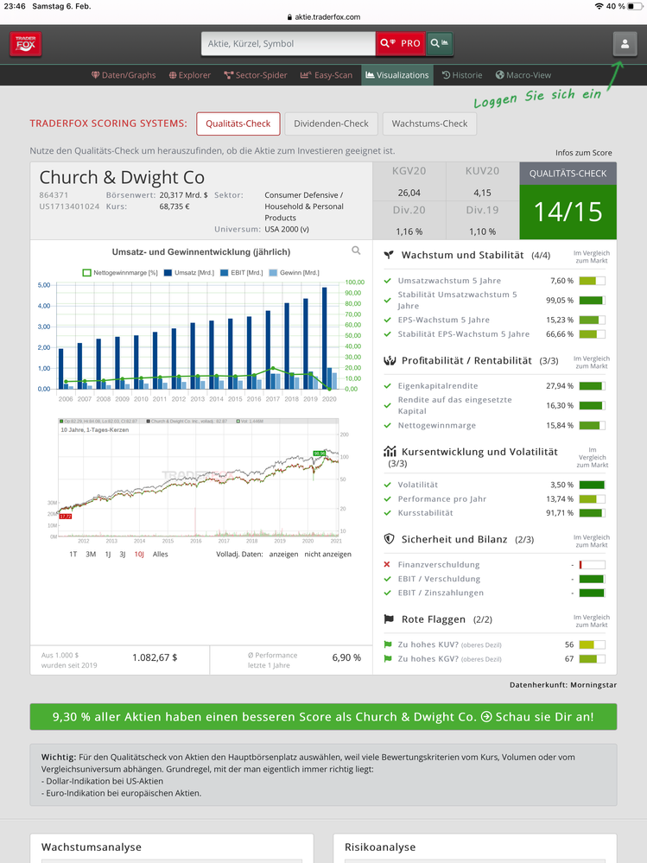
Task: Click the Wachstumsanalyse heading
Action: pos(92,847)
